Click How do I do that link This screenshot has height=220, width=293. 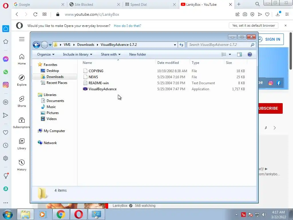[127, 25]
